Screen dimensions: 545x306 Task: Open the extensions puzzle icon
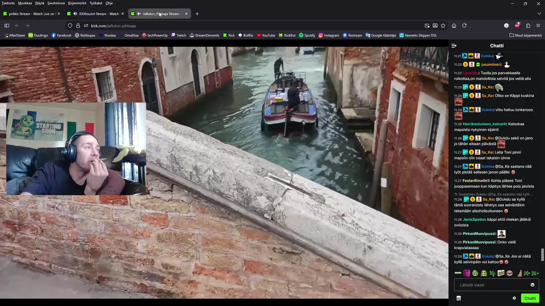click(x=528, y=25)
